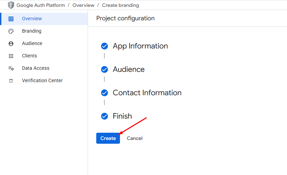Follow the Overview breadcrumb link
287x175 pixels.
83,5
